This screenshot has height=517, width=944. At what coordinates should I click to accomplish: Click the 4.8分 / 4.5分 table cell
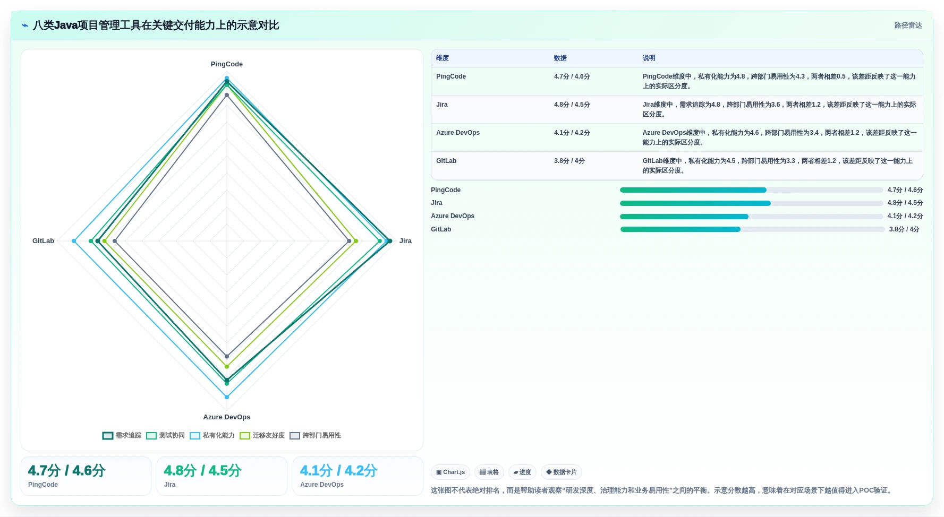click(x=572, y=105)
